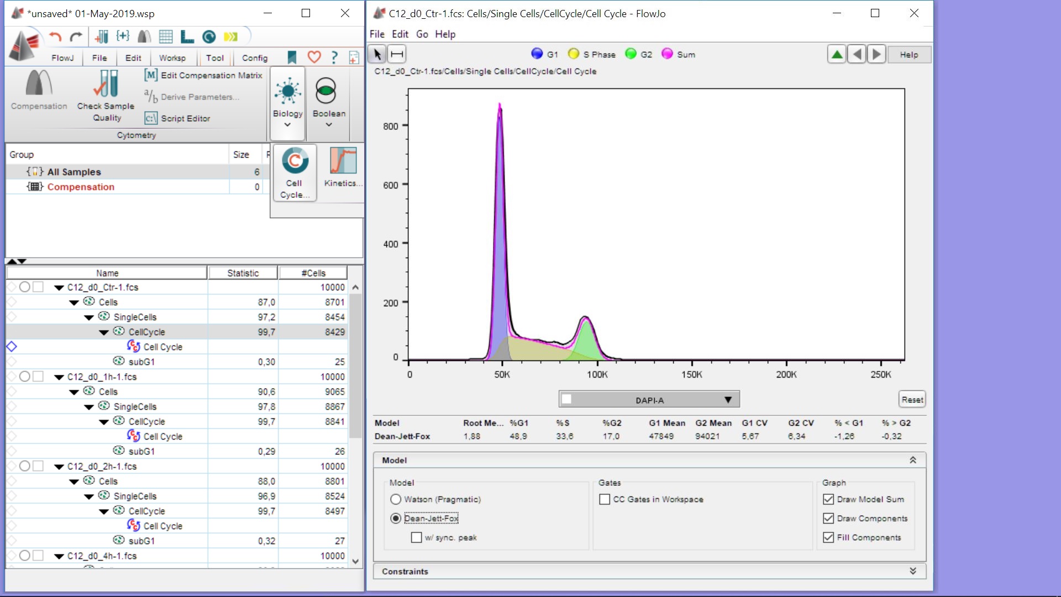Click the layout editor ruler icon

pos(187,37)
